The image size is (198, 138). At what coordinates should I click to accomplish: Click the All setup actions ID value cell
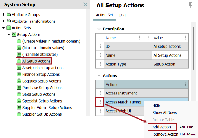[x=170, y=47]
